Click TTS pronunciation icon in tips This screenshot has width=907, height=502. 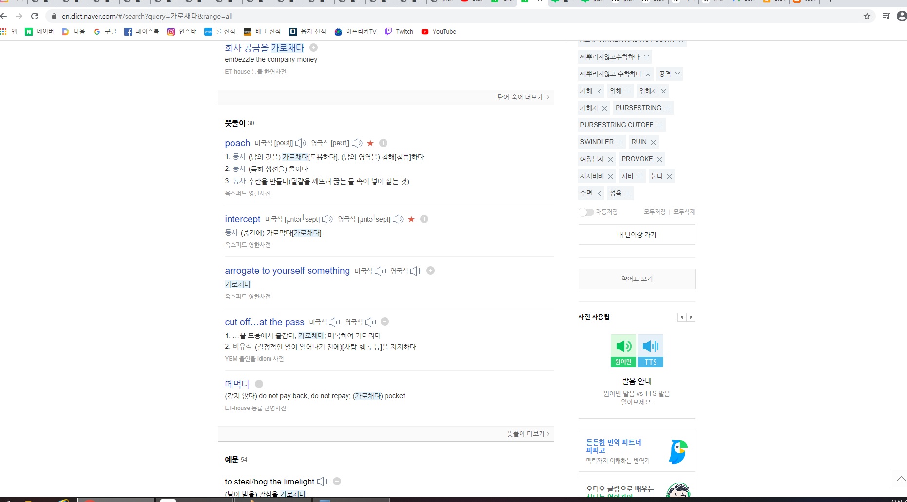point(651,351)
